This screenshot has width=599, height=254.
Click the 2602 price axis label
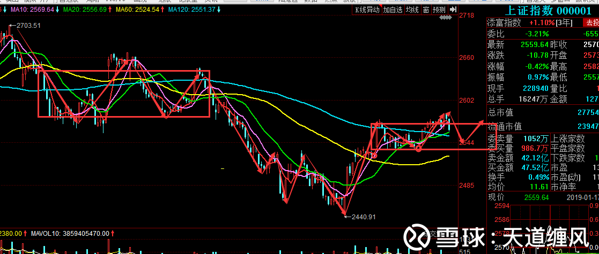tap(467, 101)
